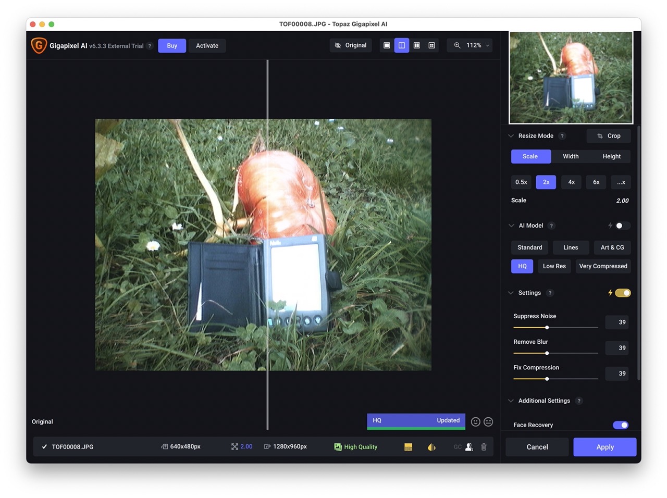Viewport: 667px width, 498px height.
Task: Click the Remove Blur value field
Action: click(617, 348)
